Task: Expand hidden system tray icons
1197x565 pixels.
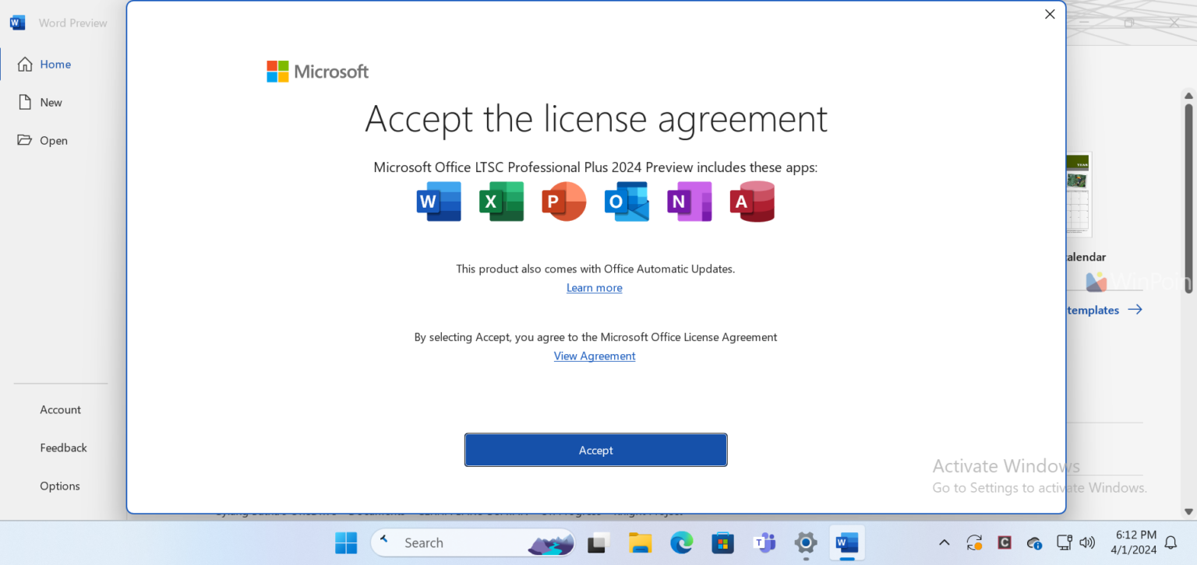Action: pyautogui.click(x=944, y=542)
